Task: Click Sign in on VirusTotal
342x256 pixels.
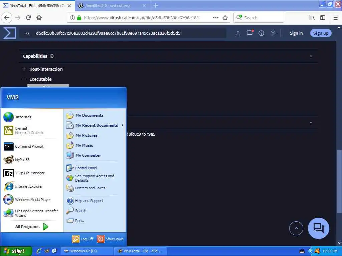Action: tap(296, 33)
